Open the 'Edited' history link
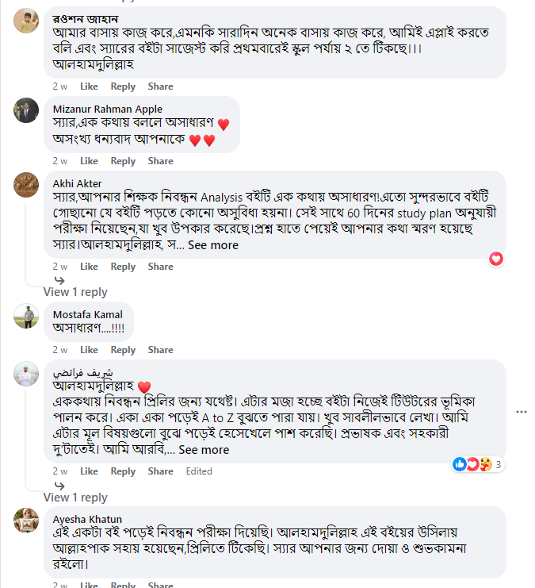535x588 pixels. [199, 471]
